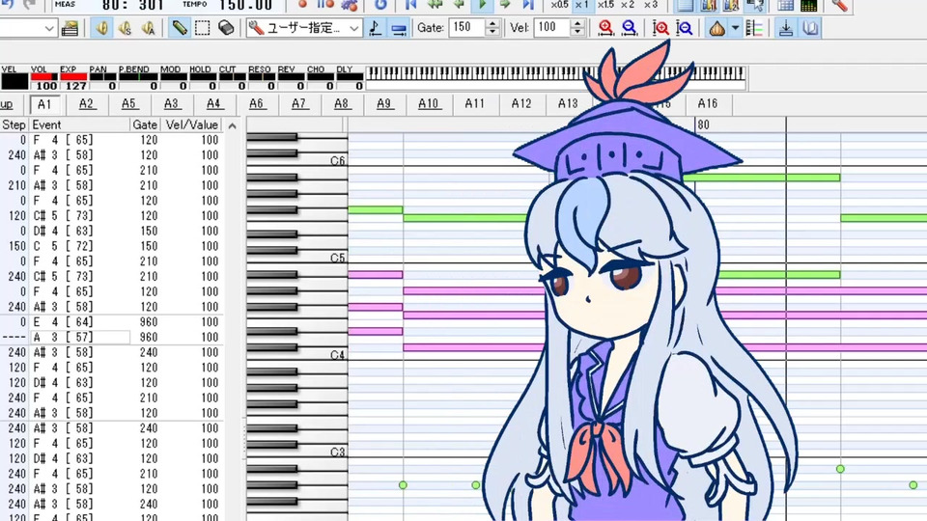
Task: Click the piano keys colored lines icon
Action: [x=754, y=28]
